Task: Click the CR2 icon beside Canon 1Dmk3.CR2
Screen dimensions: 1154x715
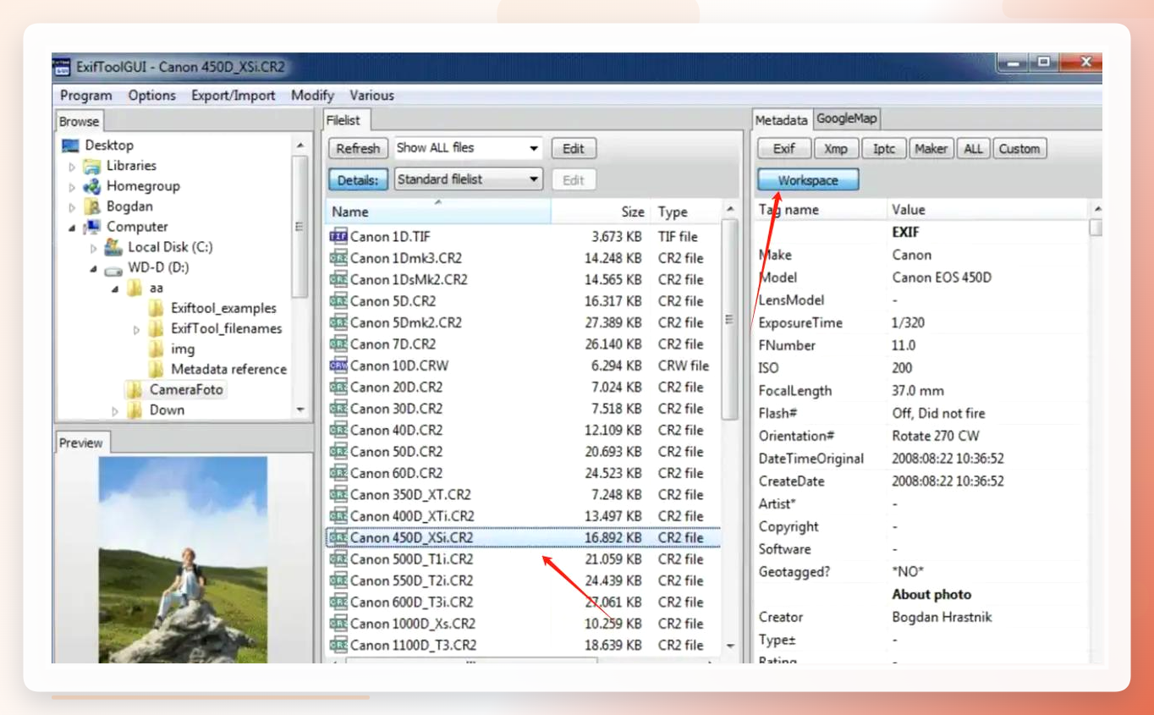Action: [338, 258]
